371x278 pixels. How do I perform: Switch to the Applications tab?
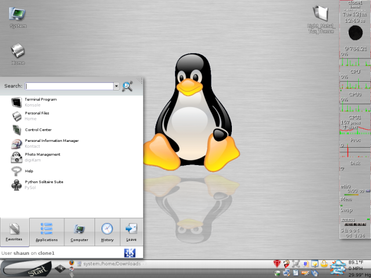[46, 232]
